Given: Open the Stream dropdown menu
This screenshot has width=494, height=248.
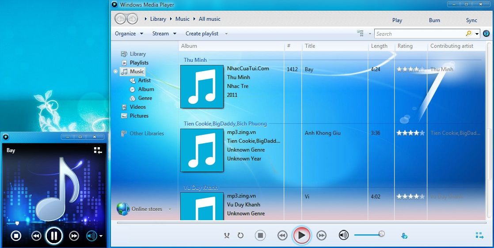Looking at the screenshot, I should tap(164, 34).
